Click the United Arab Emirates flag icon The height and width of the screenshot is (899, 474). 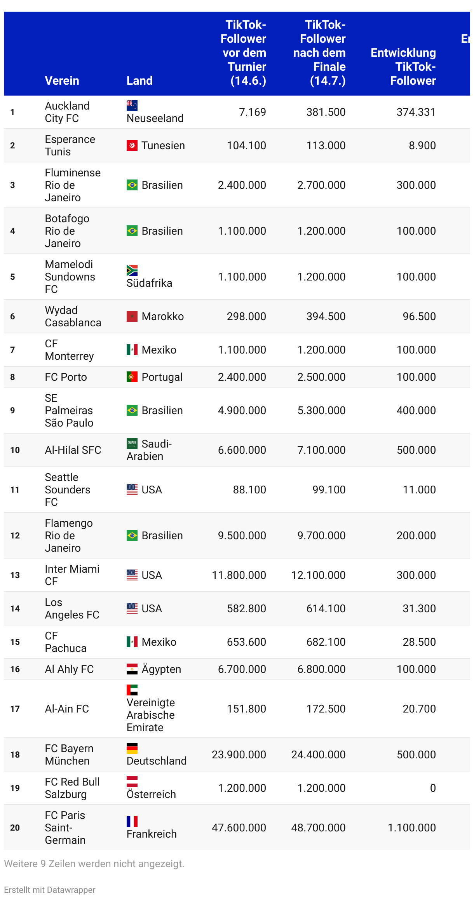point(132,690)
